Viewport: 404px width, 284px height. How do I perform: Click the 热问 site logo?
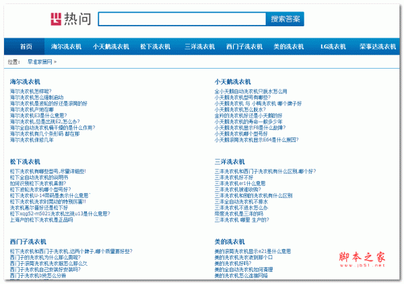click(x=71, y=19)
